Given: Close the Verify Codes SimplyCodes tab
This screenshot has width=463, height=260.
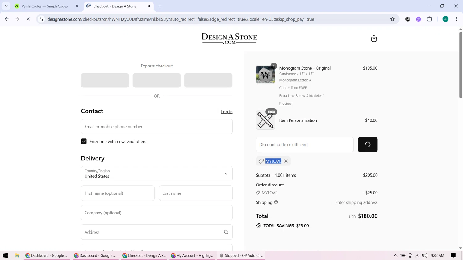Looking at the screenshot, I should (x=77, y=6).
